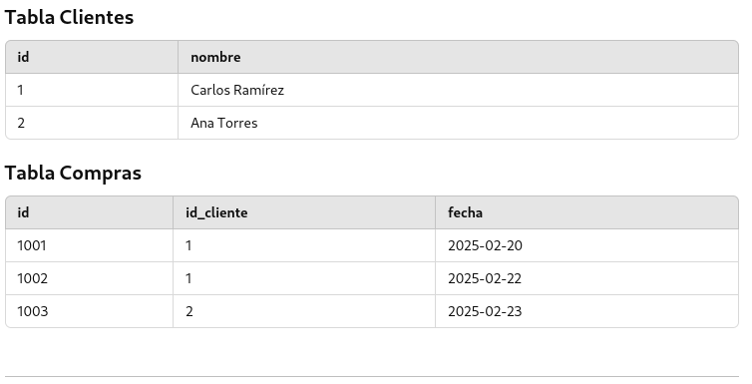
Task: Select the id header in Clientes table
Action: 92,57
